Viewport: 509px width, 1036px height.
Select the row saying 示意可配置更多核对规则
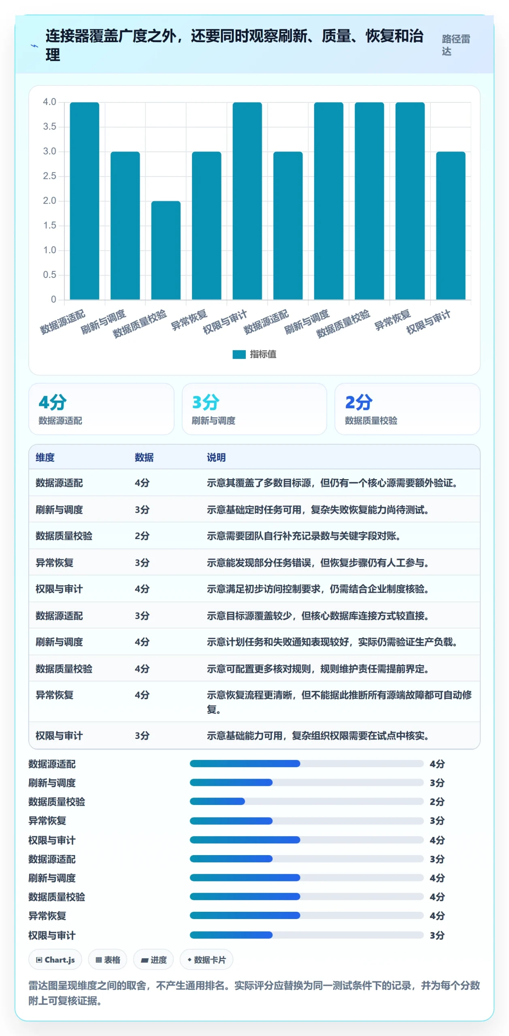click(254, 669)
